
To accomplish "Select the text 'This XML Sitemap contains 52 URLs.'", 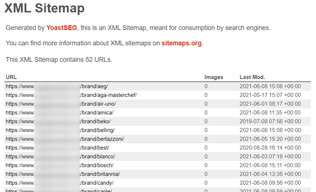I will pyautogui.click(x=59, y=60).
